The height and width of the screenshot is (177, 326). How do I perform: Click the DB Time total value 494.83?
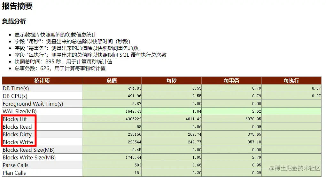pos(135,88)
